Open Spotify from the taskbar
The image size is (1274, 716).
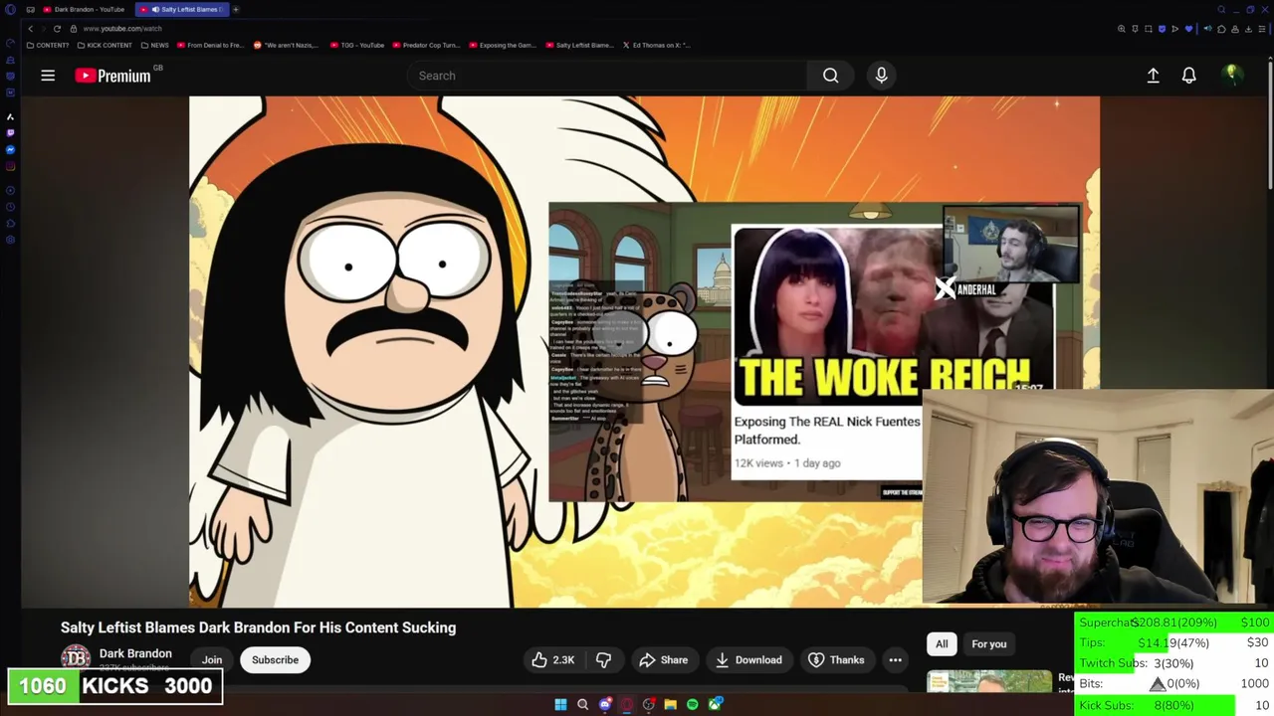pos(692,705)
